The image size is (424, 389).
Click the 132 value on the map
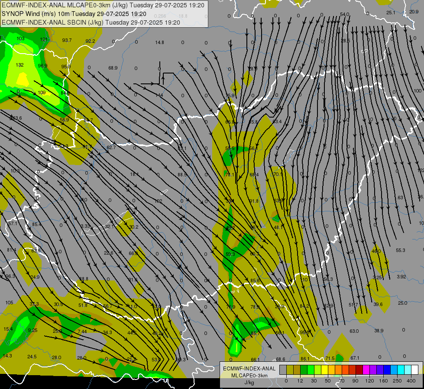point(20,65)
